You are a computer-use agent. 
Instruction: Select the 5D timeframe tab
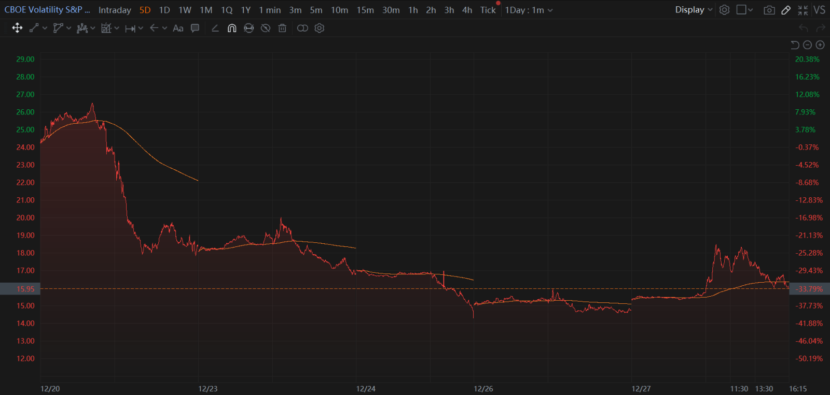[145, 10]
